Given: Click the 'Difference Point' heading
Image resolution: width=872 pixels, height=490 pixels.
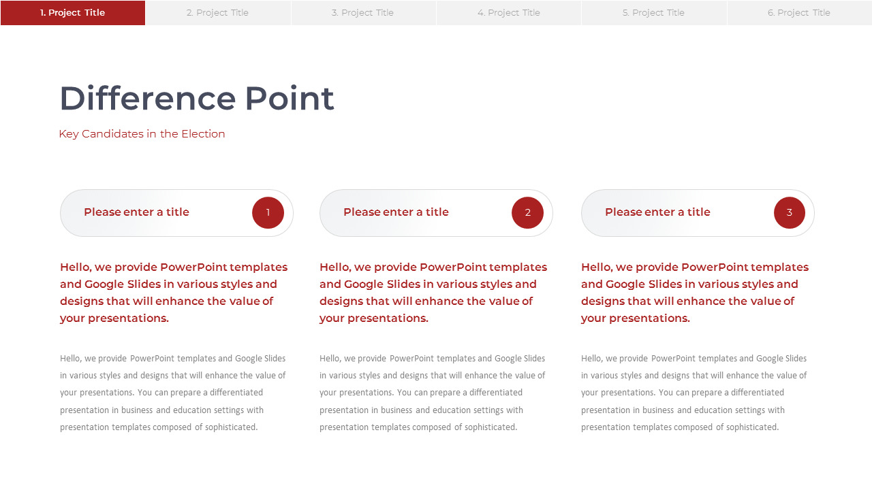Looking at the screenshot, I should [197, 98].
